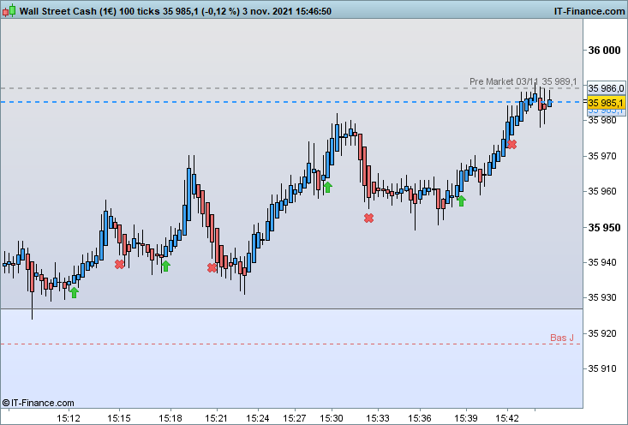628x425 pixels.
Task: Click the 100 ticks timeframe text in the title
Action: (x=140, y=11)
